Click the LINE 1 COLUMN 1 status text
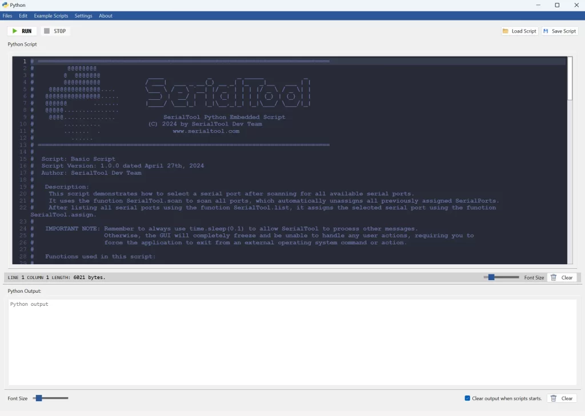 pyautogui.click(x=29, y=277)
